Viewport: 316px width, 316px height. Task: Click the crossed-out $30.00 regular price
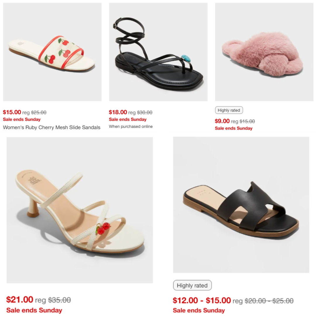(x=145, y=112)
